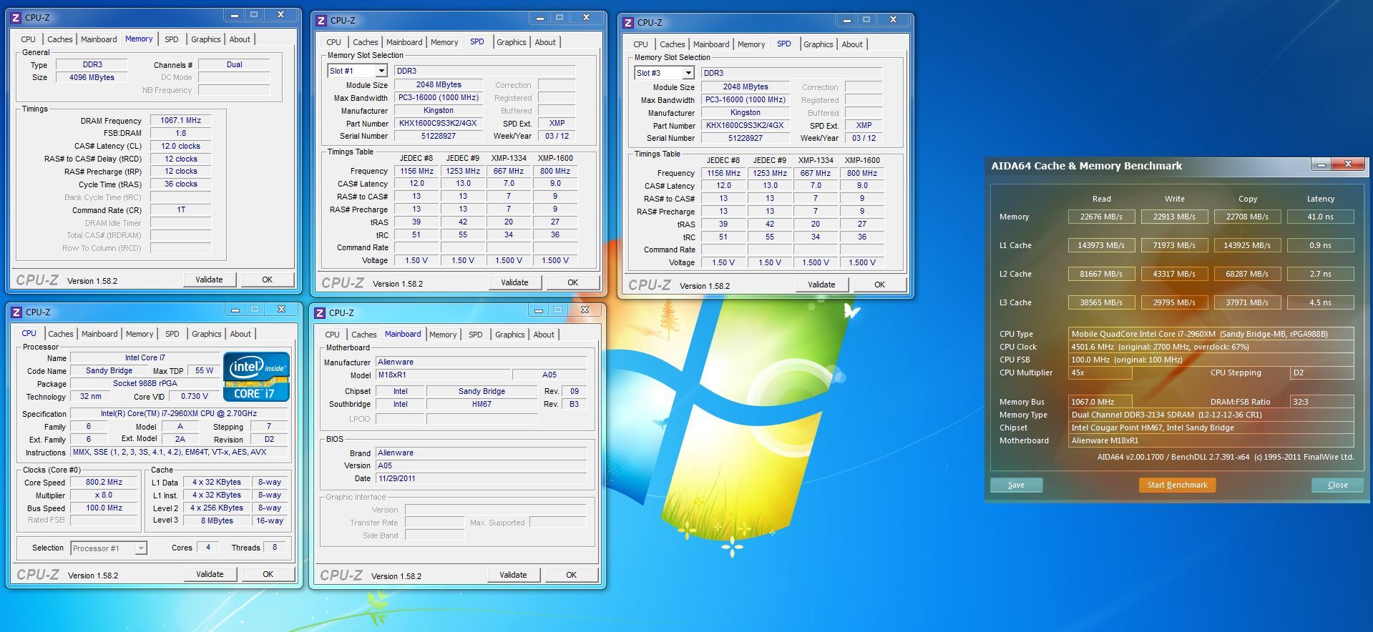Click part number KHX1600C9S3K2/4GX in Slot #1
Viewport: 1373px width, 632px height.
438,123
